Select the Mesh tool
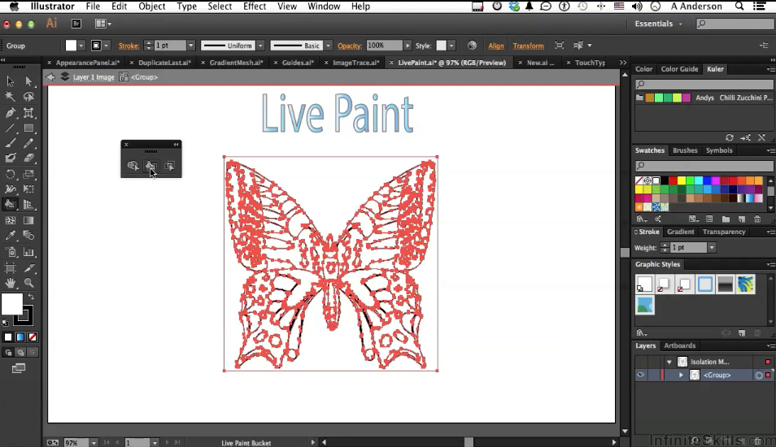 pos(11,220)
